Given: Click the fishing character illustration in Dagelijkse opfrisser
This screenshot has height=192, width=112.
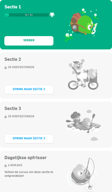Looking at the screenshot, I should click(82, 175).
